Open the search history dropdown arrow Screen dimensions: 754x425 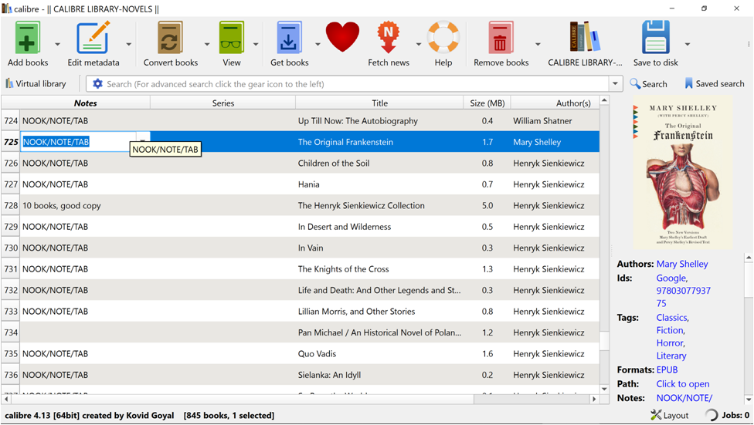pos(615,84)
